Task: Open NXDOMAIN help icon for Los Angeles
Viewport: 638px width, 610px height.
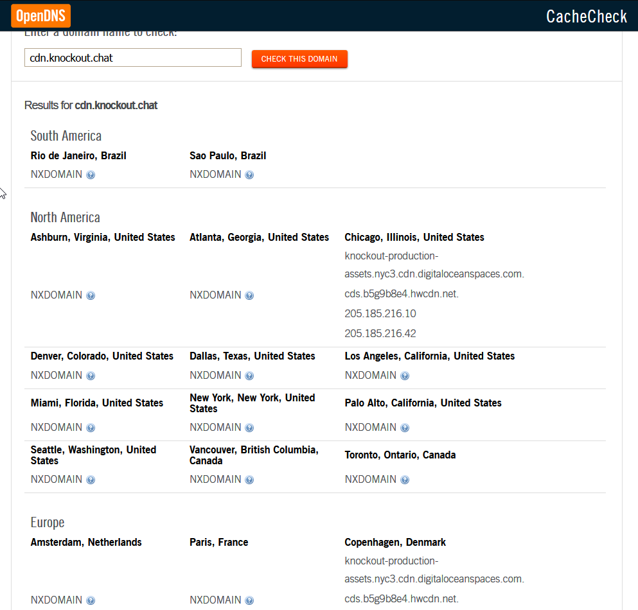Action: (x=405, y=376)
